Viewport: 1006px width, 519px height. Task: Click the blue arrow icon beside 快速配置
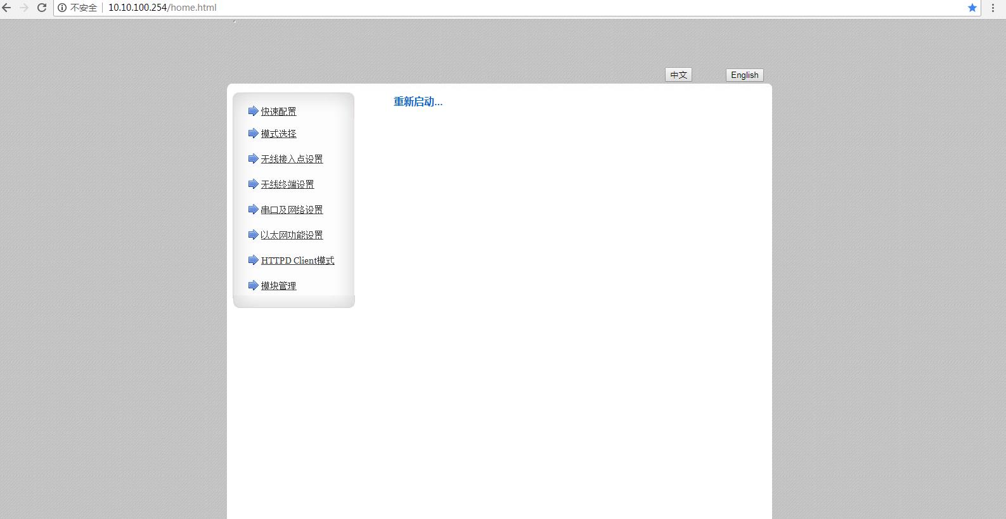[x=253, y=111]
